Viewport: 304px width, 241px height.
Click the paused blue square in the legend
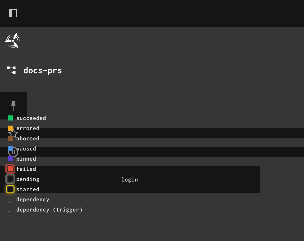pos(10,148)
